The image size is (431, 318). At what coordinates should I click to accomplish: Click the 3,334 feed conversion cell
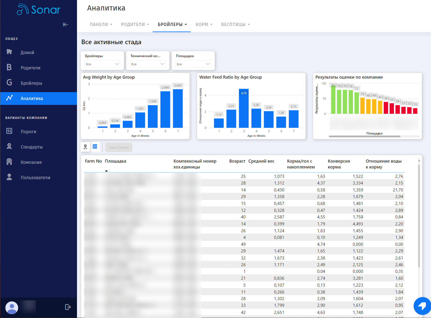coord(358,183)
